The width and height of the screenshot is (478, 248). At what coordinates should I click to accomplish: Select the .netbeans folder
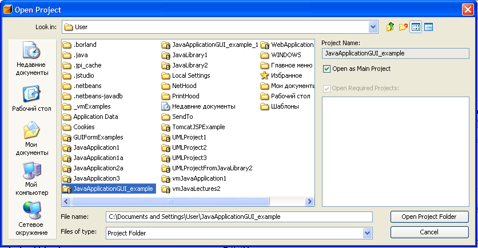[x=82, y=86]
